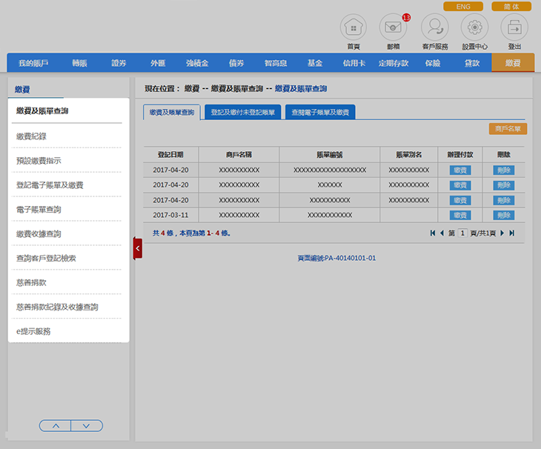Click 刪除 button for 2017-03-11 entry

(x=504, y=215)
